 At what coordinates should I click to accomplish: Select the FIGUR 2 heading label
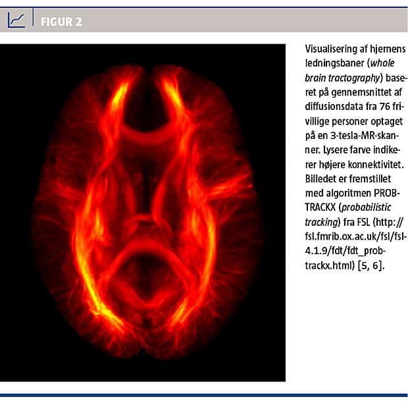coord(60,21)
